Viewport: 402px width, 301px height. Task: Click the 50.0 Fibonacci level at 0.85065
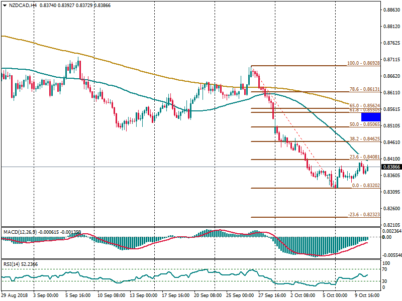[x=361, y=124]
